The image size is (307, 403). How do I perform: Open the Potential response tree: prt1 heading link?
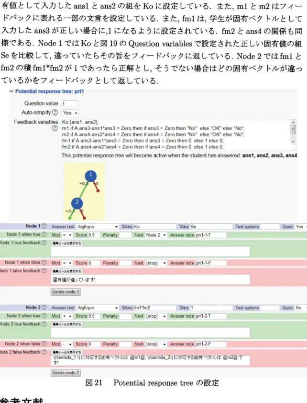point(50,91)
